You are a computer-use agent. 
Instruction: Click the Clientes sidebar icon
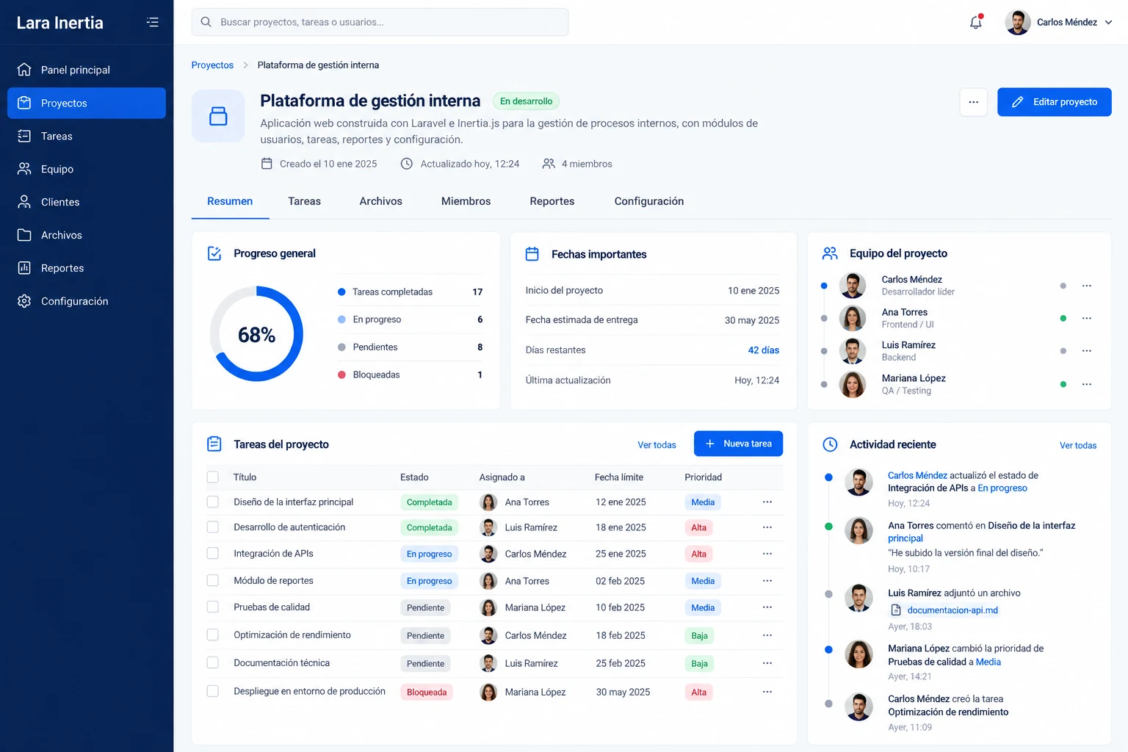tap(24, 202)
